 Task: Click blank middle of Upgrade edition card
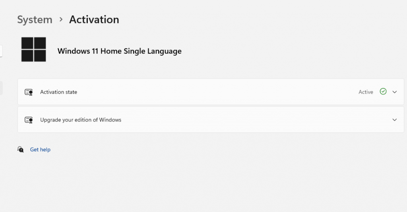pos(238,119)
